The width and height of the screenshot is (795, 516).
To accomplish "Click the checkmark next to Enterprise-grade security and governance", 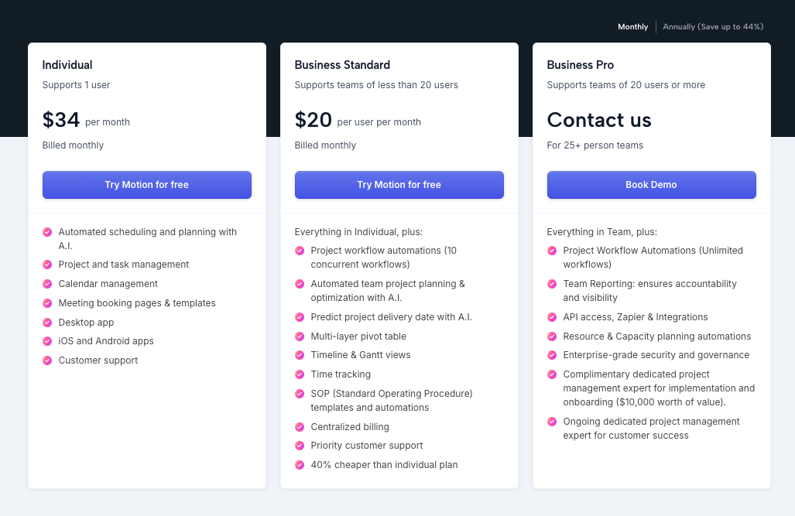I will click(x=552, y=355).
